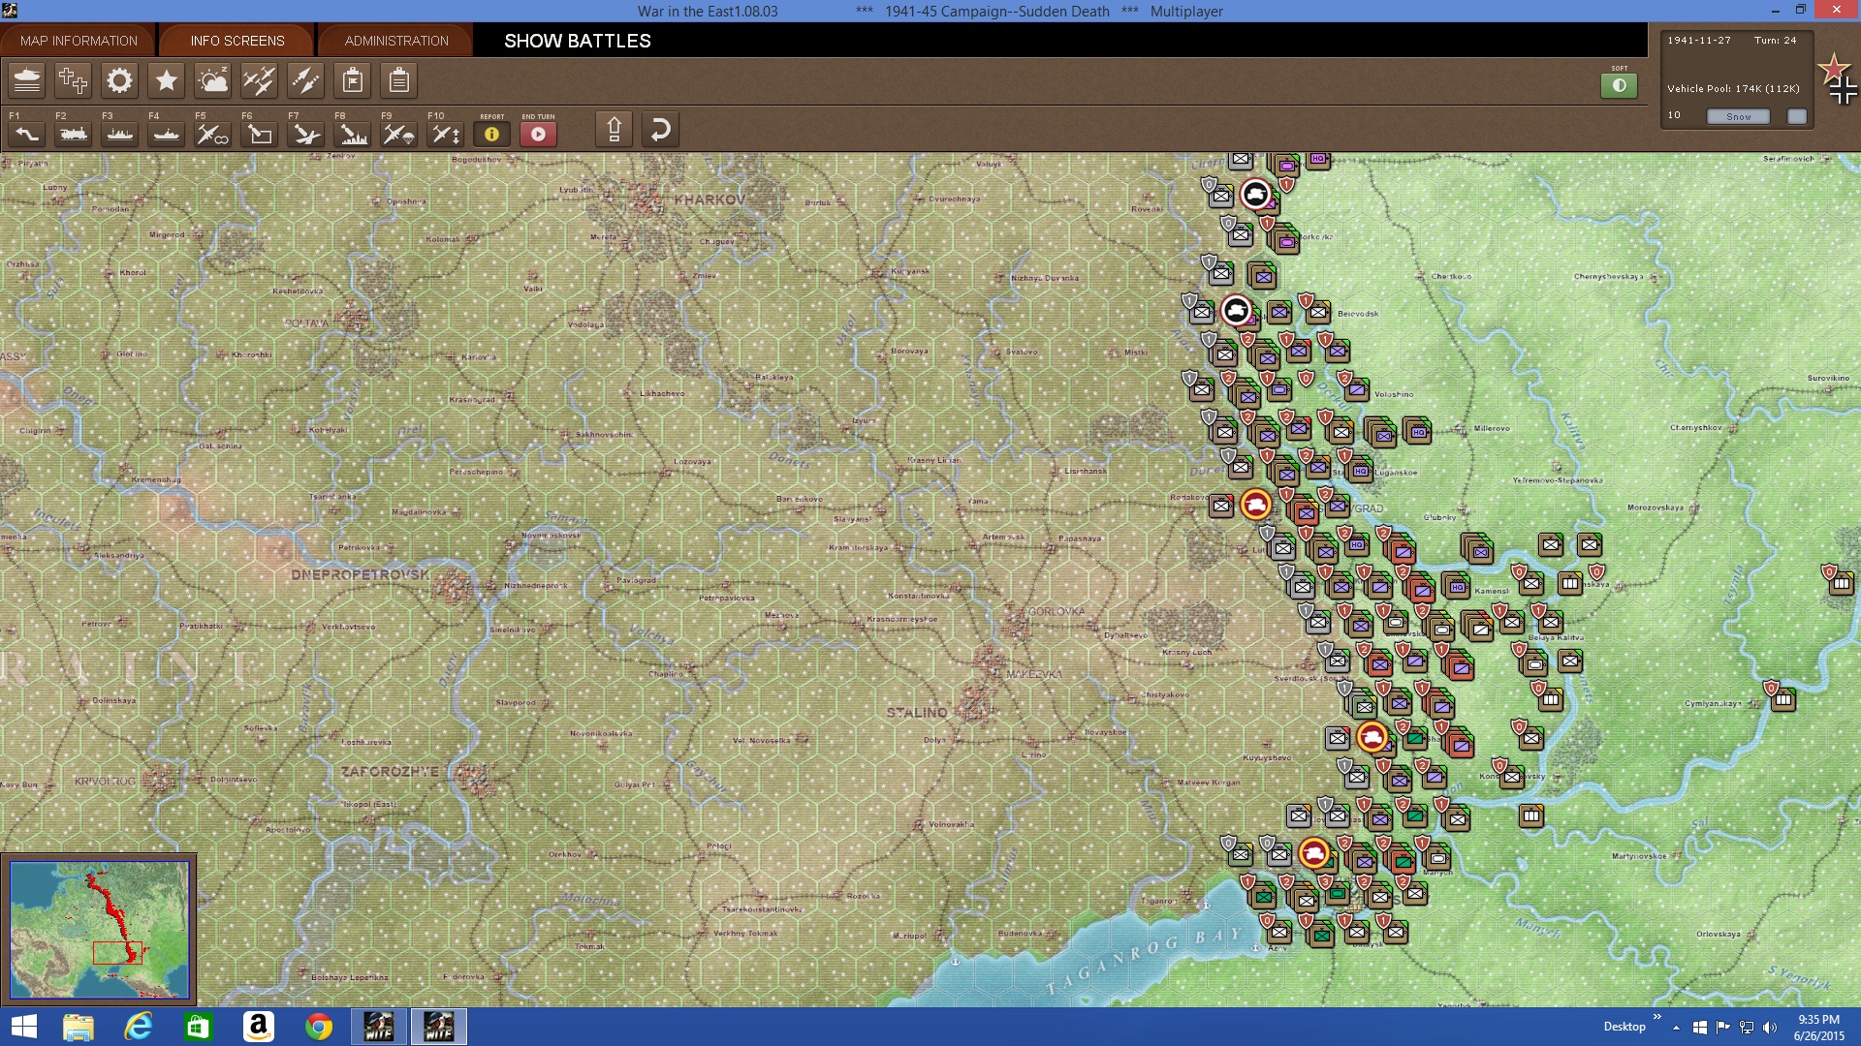Click the Soviet star and cross emblem

point(1838,79)
